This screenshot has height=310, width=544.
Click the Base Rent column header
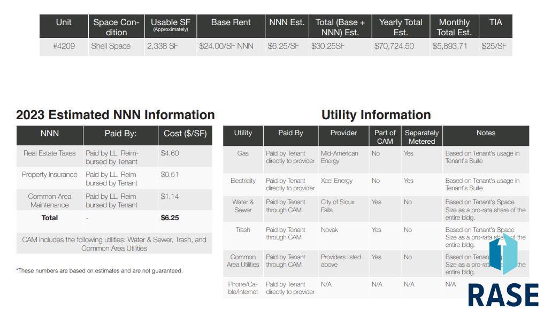pyautogui.click(x=231, y=22)
